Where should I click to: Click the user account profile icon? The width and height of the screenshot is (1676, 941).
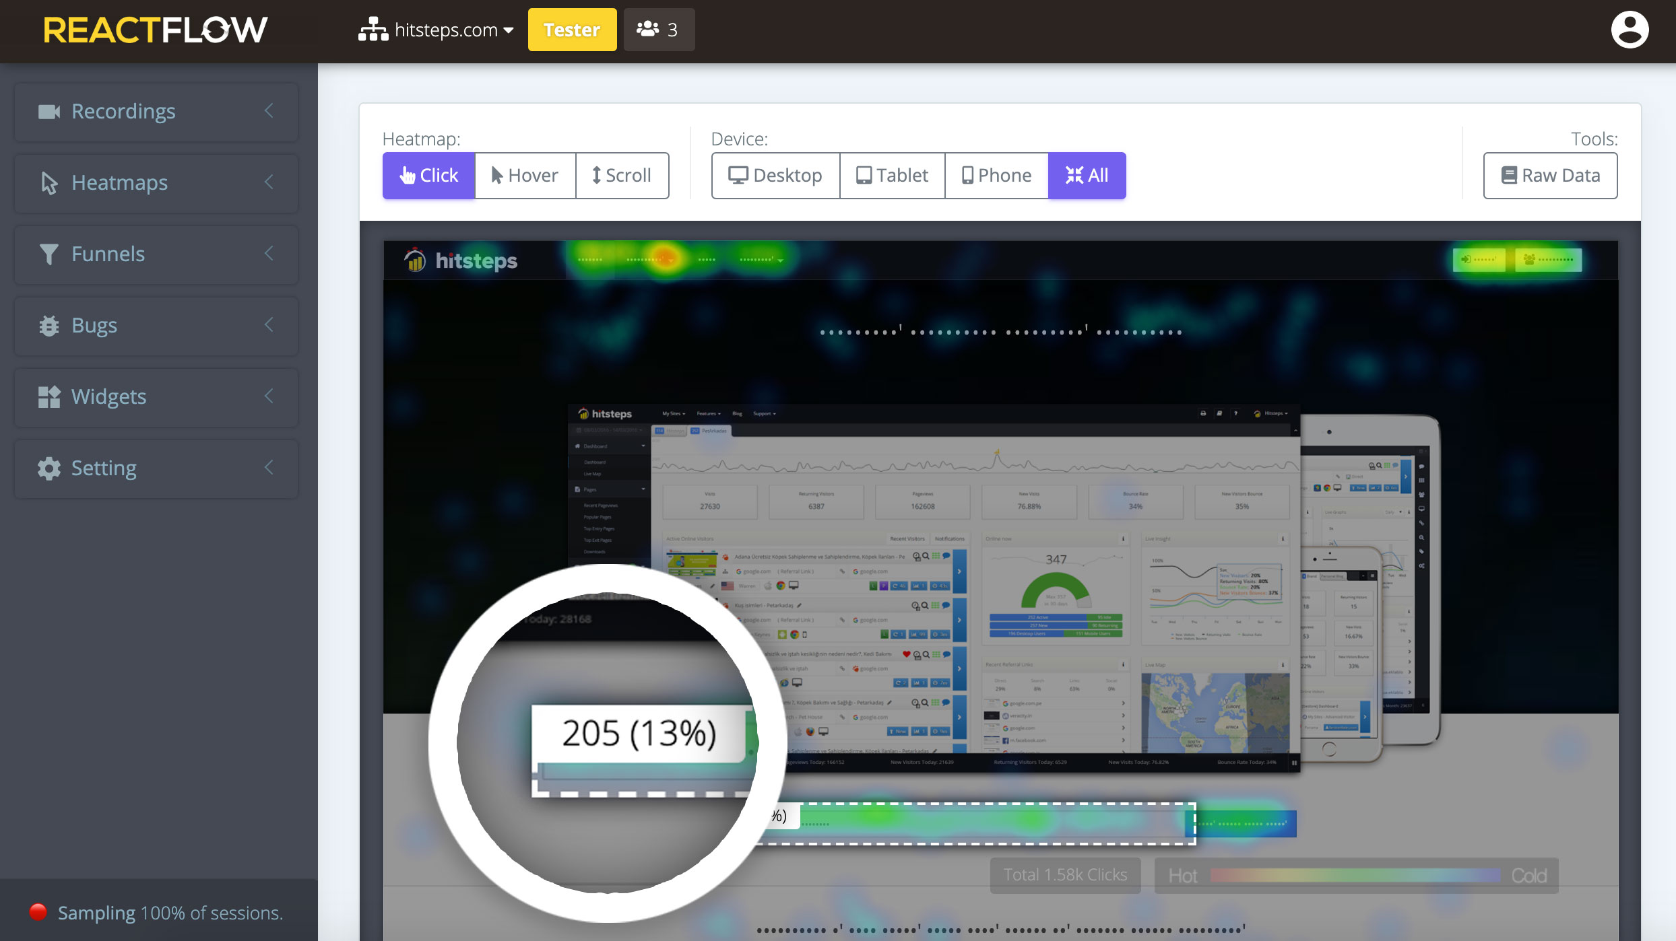(1632, 30)
